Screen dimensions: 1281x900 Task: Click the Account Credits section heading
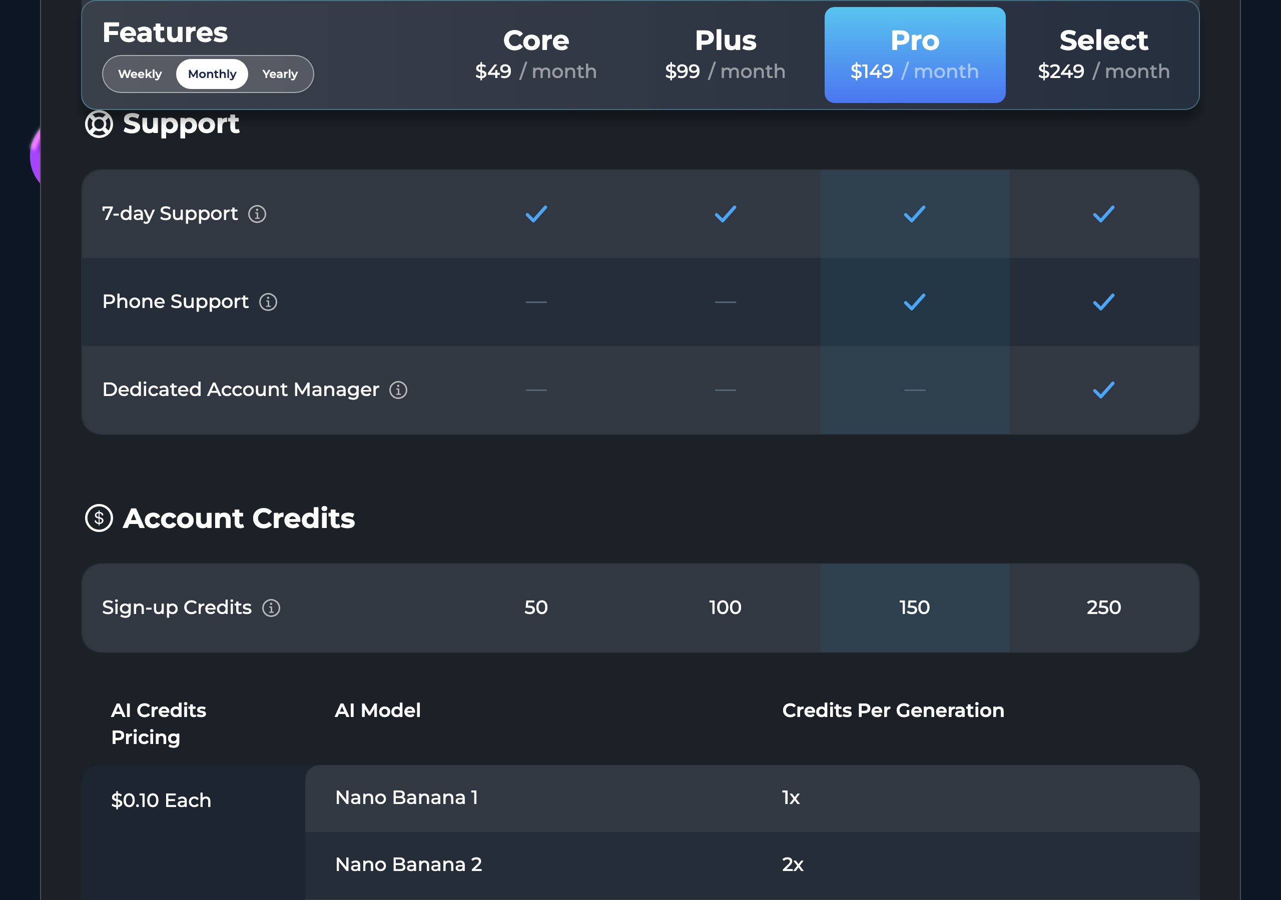point(239,519)
